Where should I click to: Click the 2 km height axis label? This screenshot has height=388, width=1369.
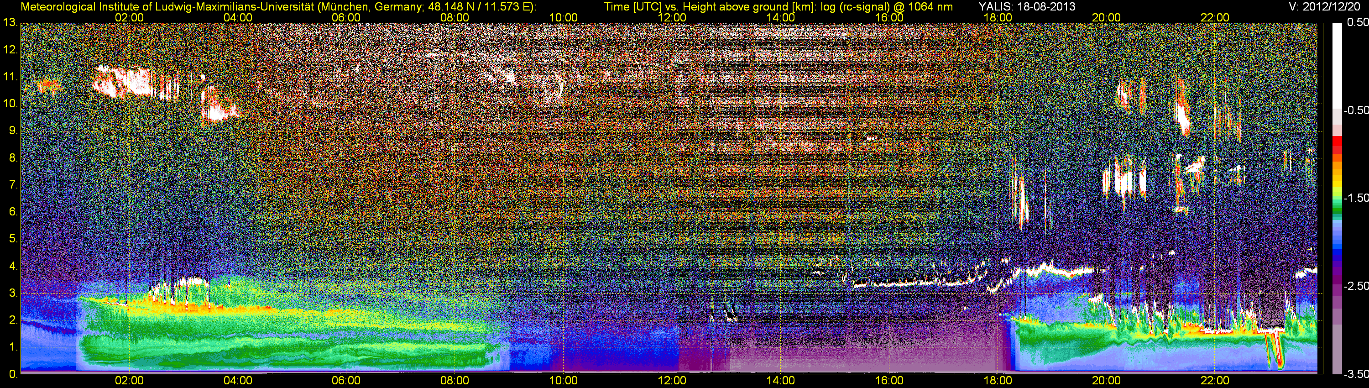[x=13, y=320]
